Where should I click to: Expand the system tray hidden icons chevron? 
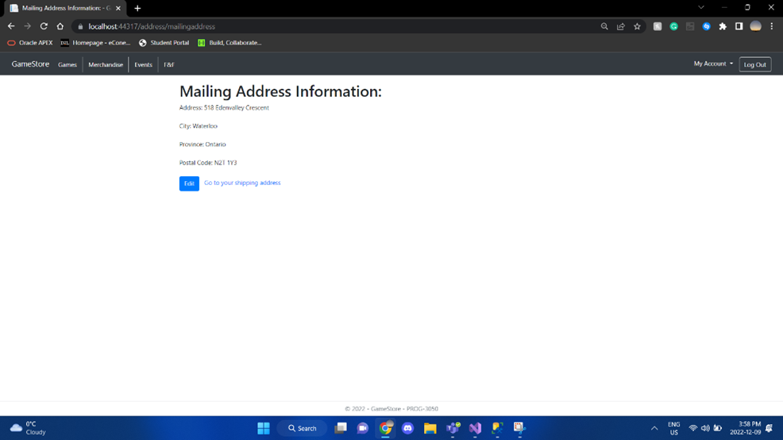tap(654, 428)
